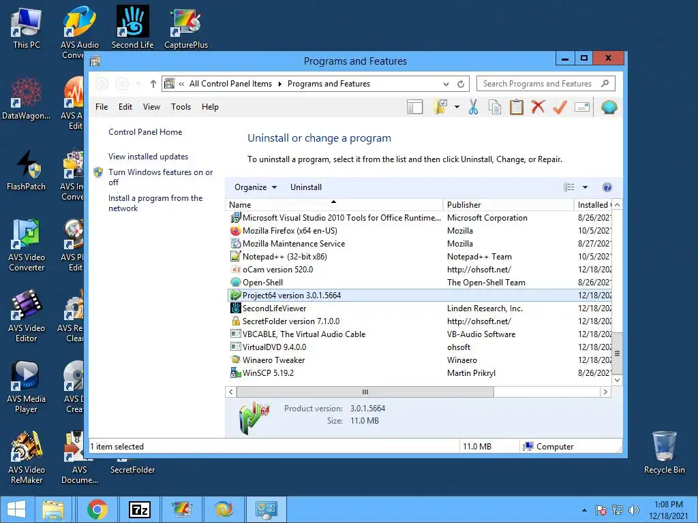This screenshot has height=523, width=698.
Task: Toggle the navigation pane layout icon
Action: click(414, 107)
